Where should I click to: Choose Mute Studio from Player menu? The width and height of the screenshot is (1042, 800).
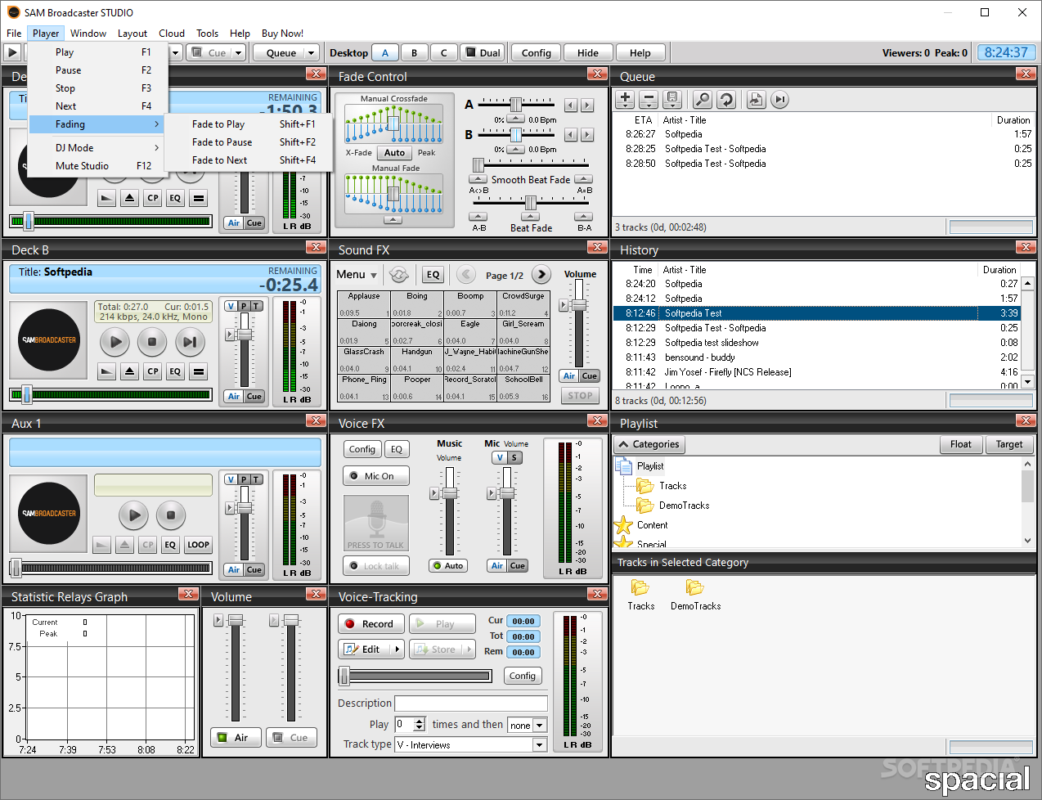(x=97, y=166)
